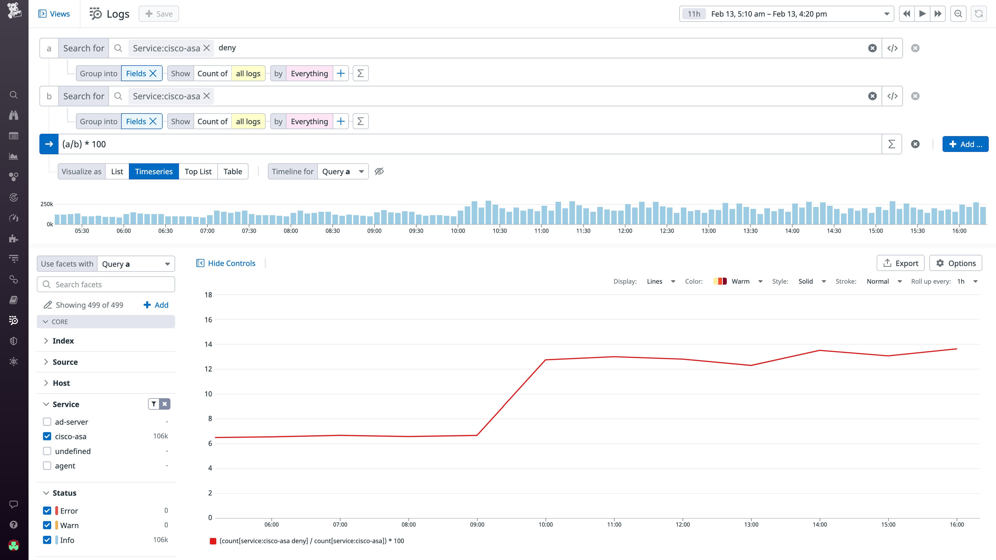
Task: Select the Security shield icon
Action: coord(13,340)
